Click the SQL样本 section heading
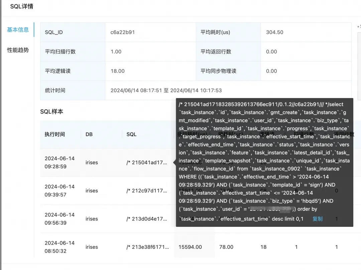Image resolution: width=361 pixels, height=270 pixels. click(51, 112)
